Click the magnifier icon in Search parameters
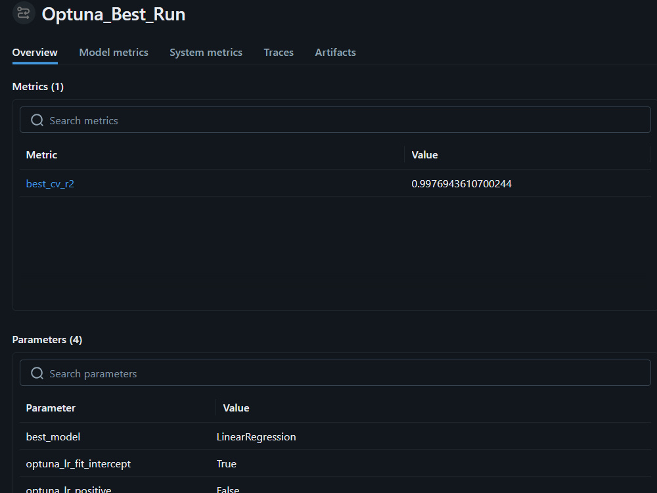Viewport: 657px width, 493px height. [x=37, y=373]
